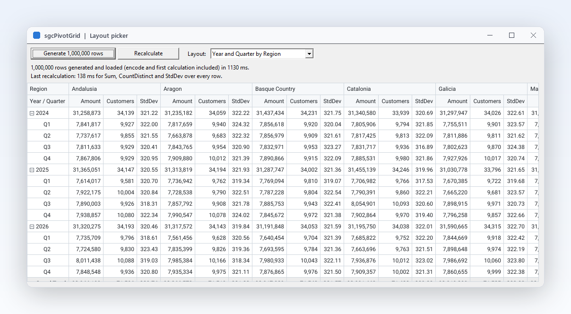Click Aragon Customers column header

[x=212, y=101]
